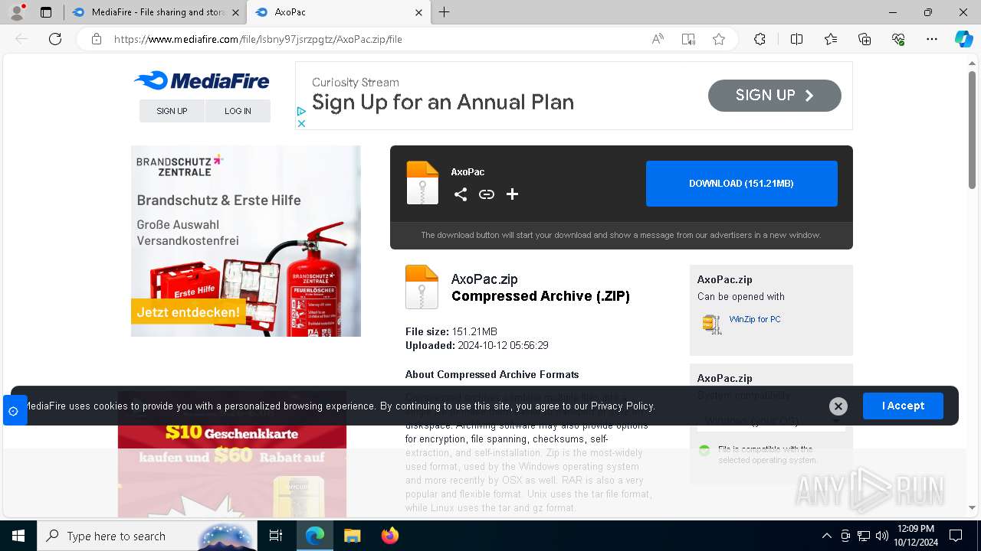Dismiss cookie notice with X

838,406
